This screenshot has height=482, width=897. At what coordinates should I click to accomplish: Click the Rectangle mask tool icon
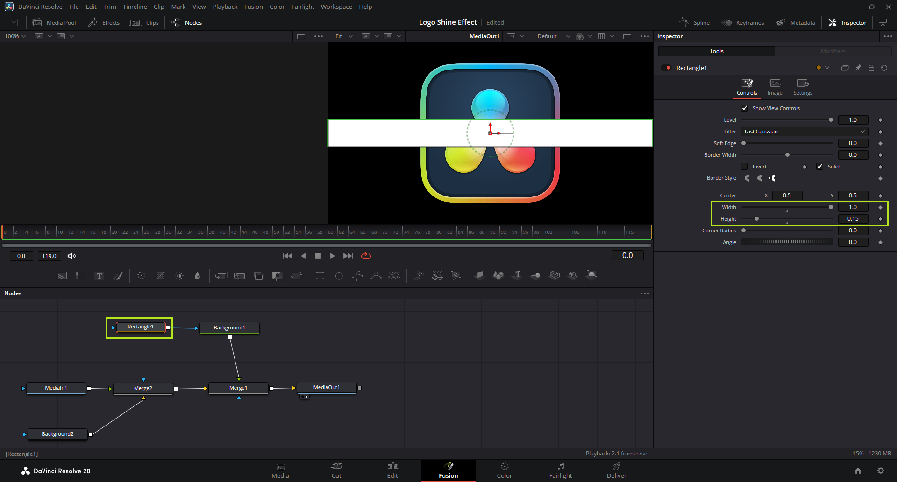[x=320, y=276]
